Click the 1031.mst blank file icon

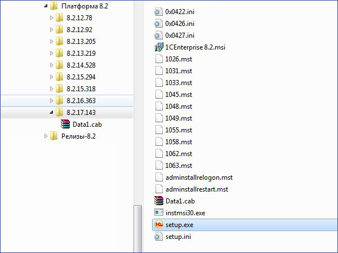[x=159, y=71]
